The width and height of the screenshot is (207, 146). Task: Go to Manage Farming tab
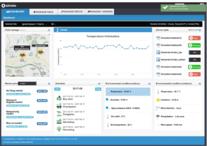(x=100, y=12)
